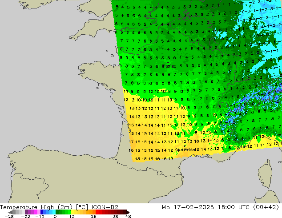The width and height of the screenshot is (282, 218).
Task: Pick the dark blue swatch in the legend
Action: tap(42, 212)
